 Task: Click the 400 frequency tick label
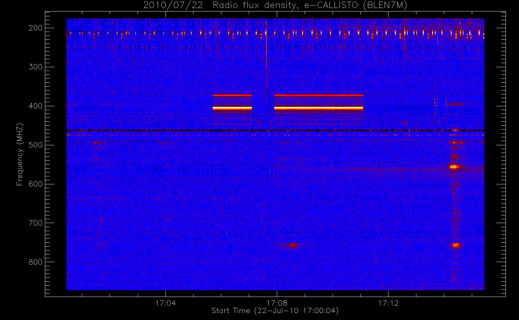(x=35, y=106)
